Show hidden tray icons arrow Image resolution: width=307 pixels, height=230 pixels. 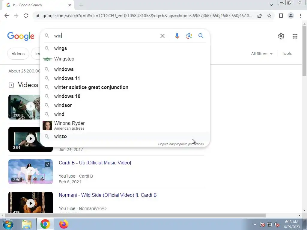255,224
